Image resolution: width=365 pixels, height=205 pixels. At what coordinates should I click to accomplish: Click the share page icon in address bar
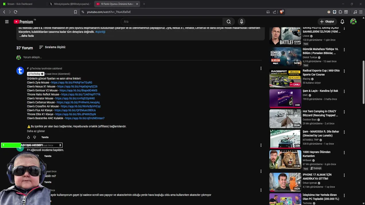(x=274, y=12)
